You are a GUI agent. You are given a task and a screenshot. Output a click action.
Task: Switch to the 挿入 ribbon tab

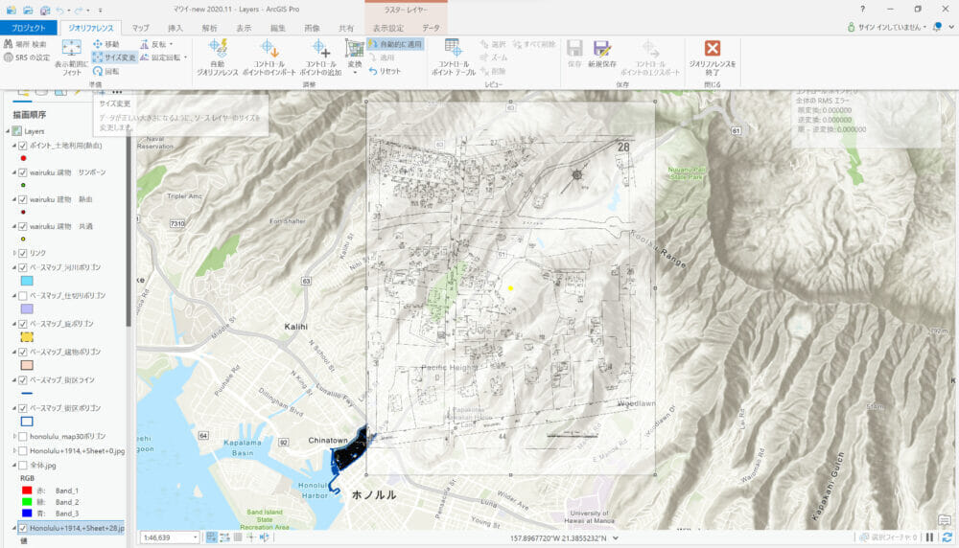[175, 28]
